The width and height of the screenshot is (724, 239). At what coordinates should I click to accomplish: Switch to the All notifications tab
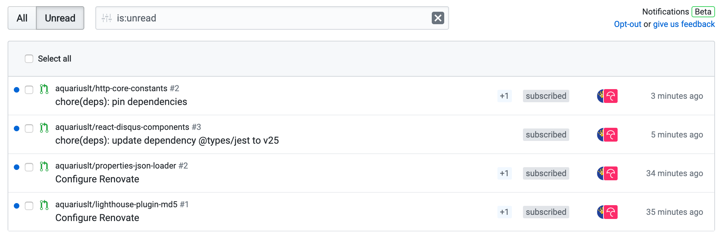point(22,18)
